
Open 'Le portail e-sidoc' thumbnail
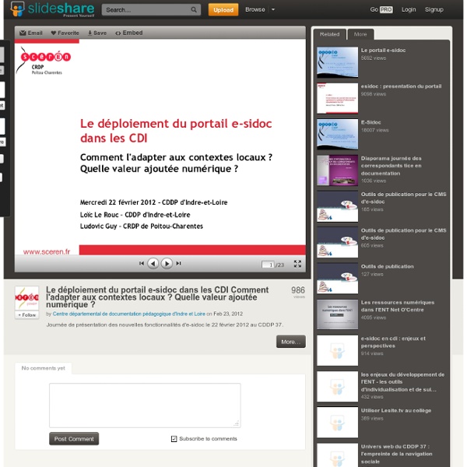tap(338, 62)
